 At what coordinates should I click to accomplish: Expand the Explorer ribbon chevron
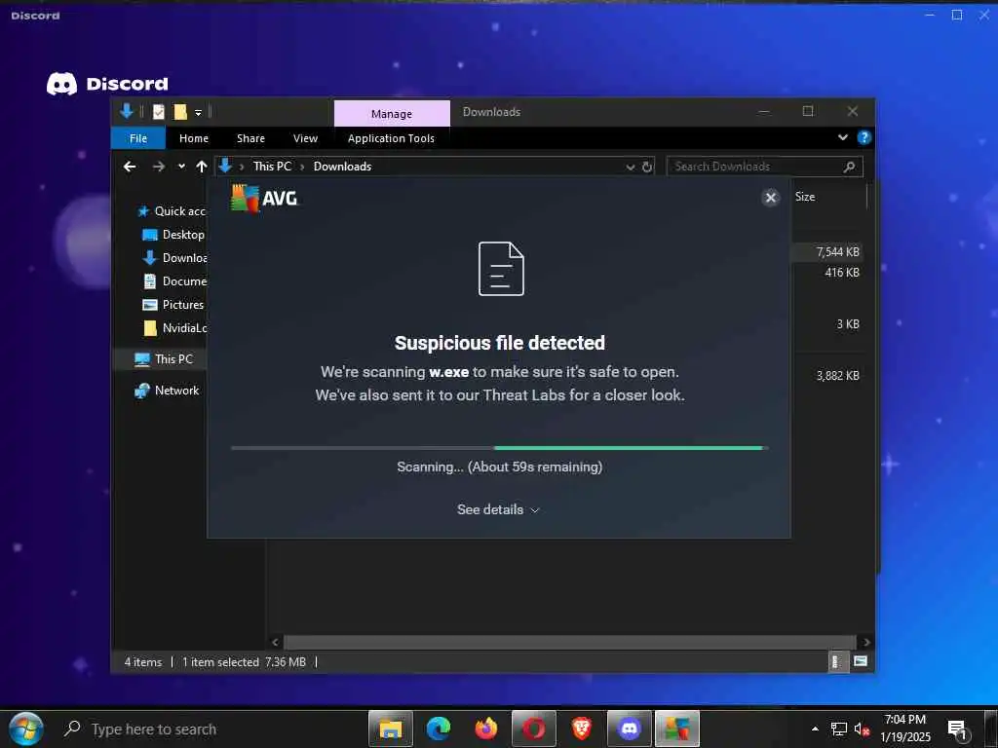point(843,137)
